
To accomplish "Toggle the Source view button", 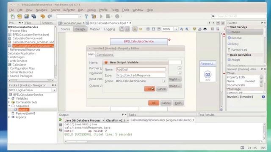I will (x=66, y=29).
